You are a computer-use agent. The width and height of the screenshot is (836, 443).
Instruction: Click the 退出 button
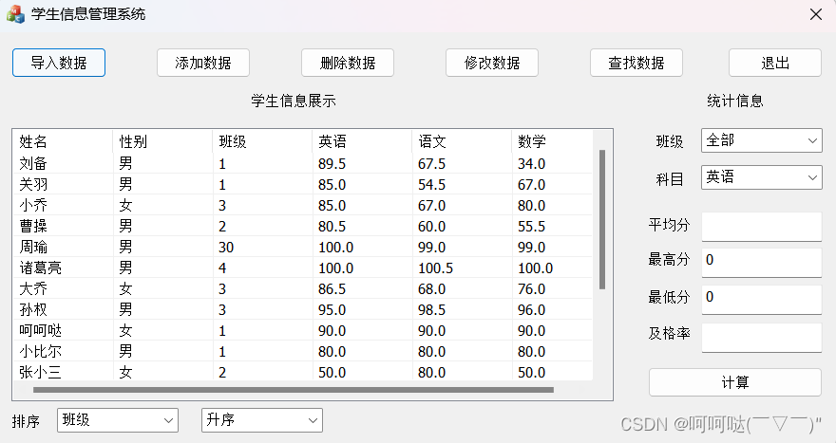775,63
